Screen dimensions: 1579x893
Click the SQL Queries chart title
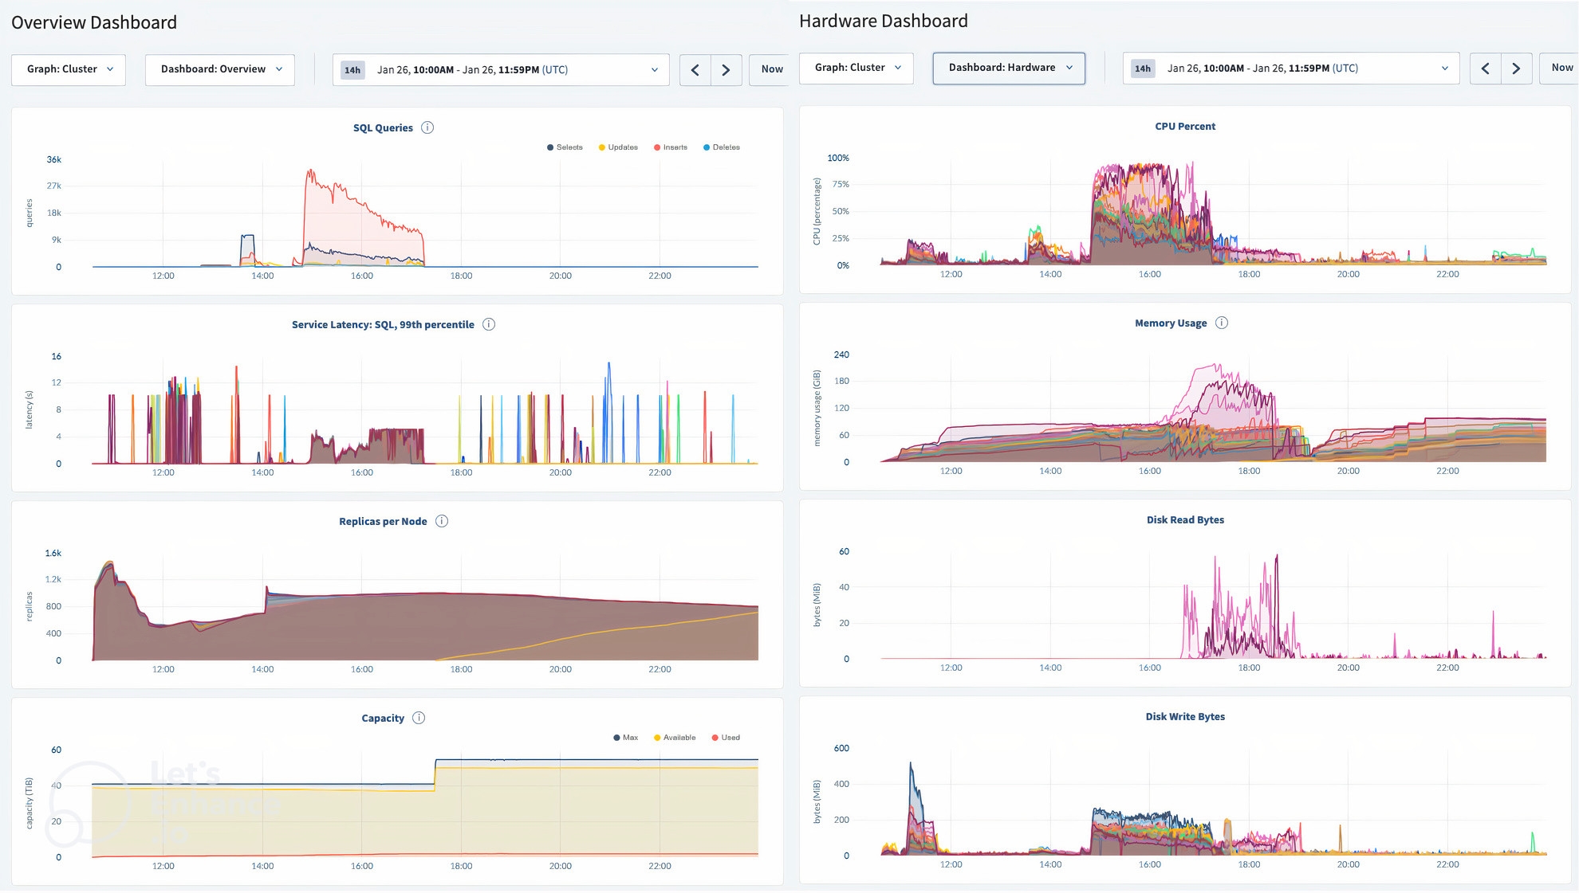(x=383, y=127)
